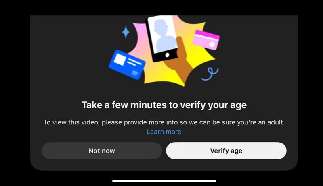This screenshot has height=186, width=323.
Task: Tap the "Take a few minutes to verify your age" heading
Action: [x=164, y=105]
